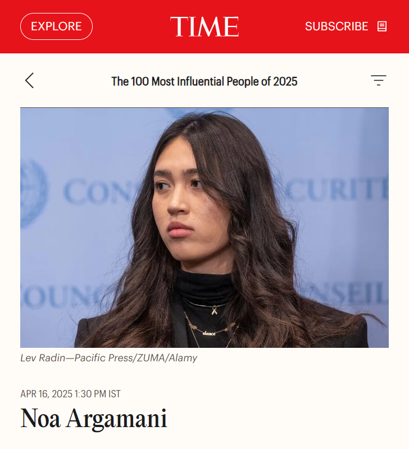The height and width of the screenshot is (449, 409).
Task: Go back using the left chevron arrow
Action: 29,80
